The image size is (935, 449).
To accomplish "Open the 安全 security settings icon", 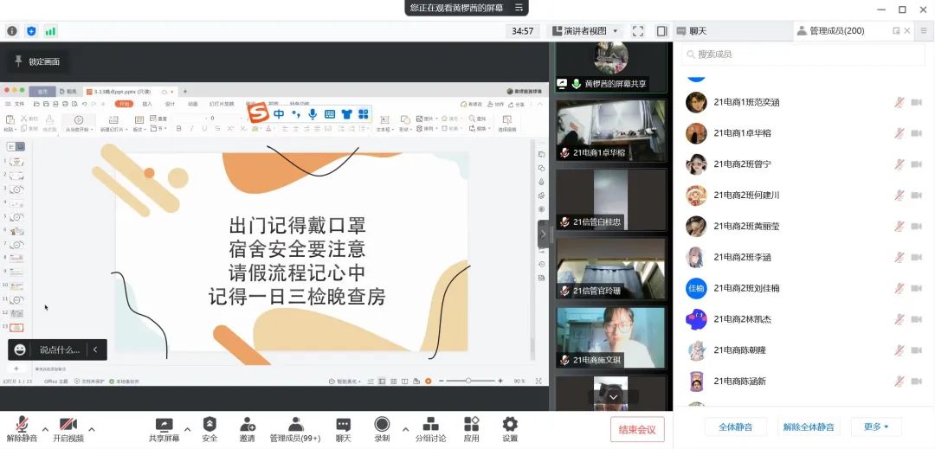I will point(210,425).
